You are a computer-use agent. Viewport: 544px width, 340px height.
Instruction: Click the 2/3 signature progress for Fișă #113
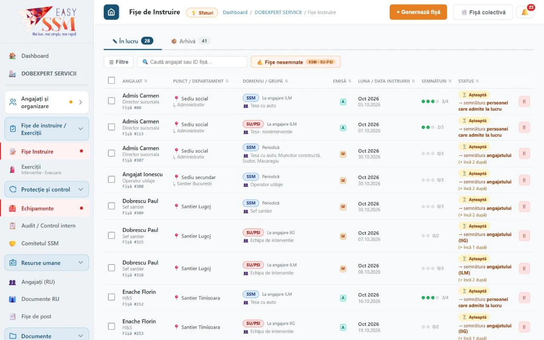pos(432,127)
